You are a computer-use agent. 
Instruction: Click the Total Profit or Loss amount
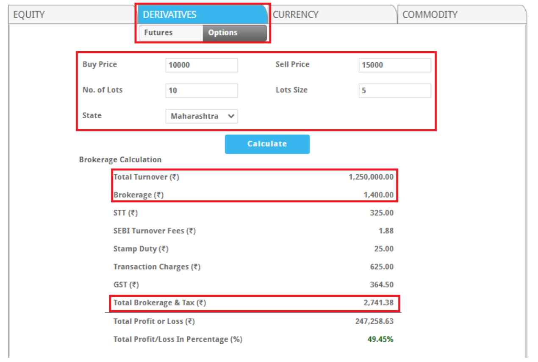click(375, 321)
